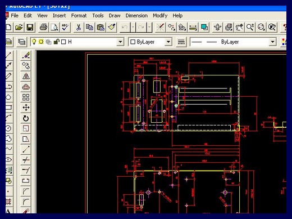The image size is (292, 219).
Task: Expand the layer H dropdown list
Action: (120, 42)
